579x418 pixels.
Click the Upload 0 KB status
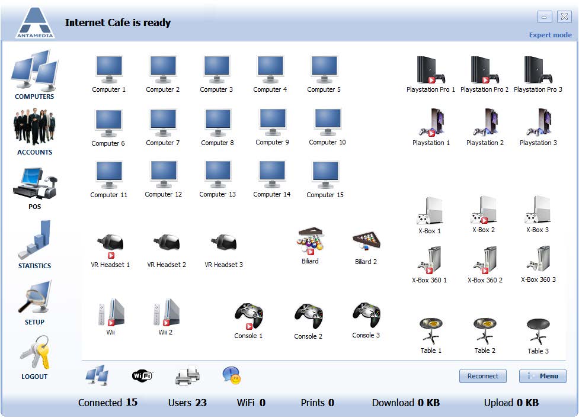point(511,403)
